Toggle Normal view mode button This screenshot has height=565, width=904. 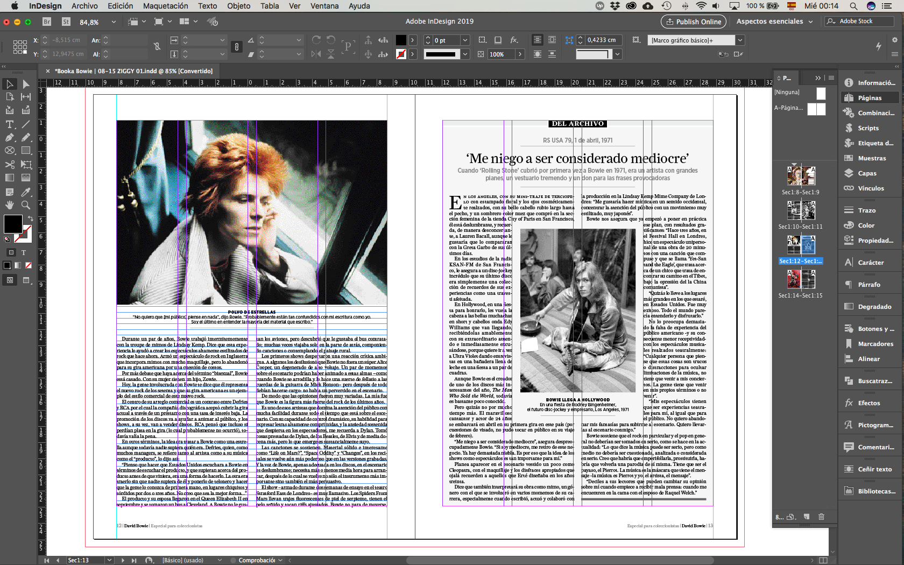point(10,280)
